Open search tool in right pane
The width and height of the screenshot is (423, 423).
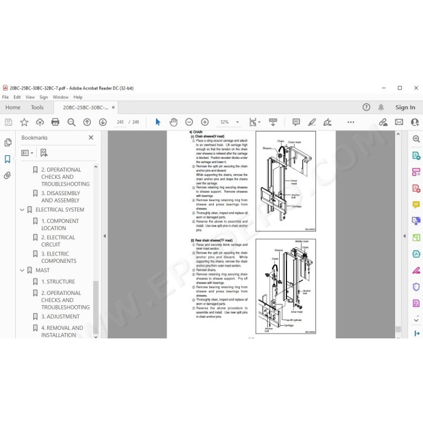click(416, 139)
